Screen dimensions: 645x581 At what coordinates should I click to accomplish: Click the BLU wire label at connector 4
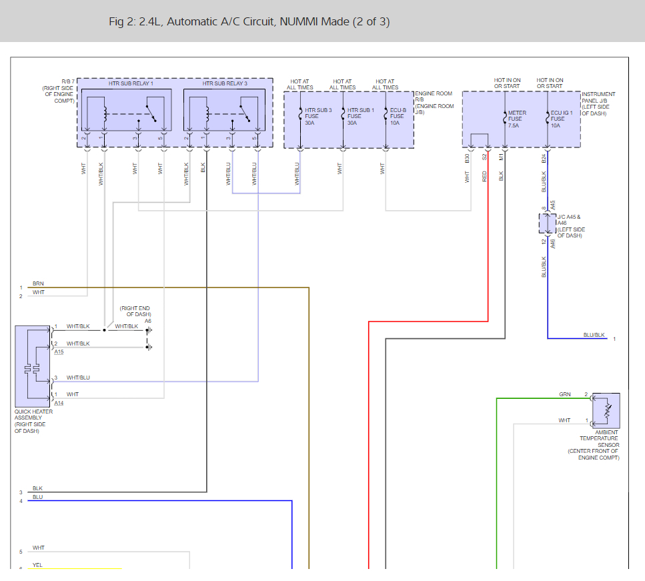[x=37, y=497]
